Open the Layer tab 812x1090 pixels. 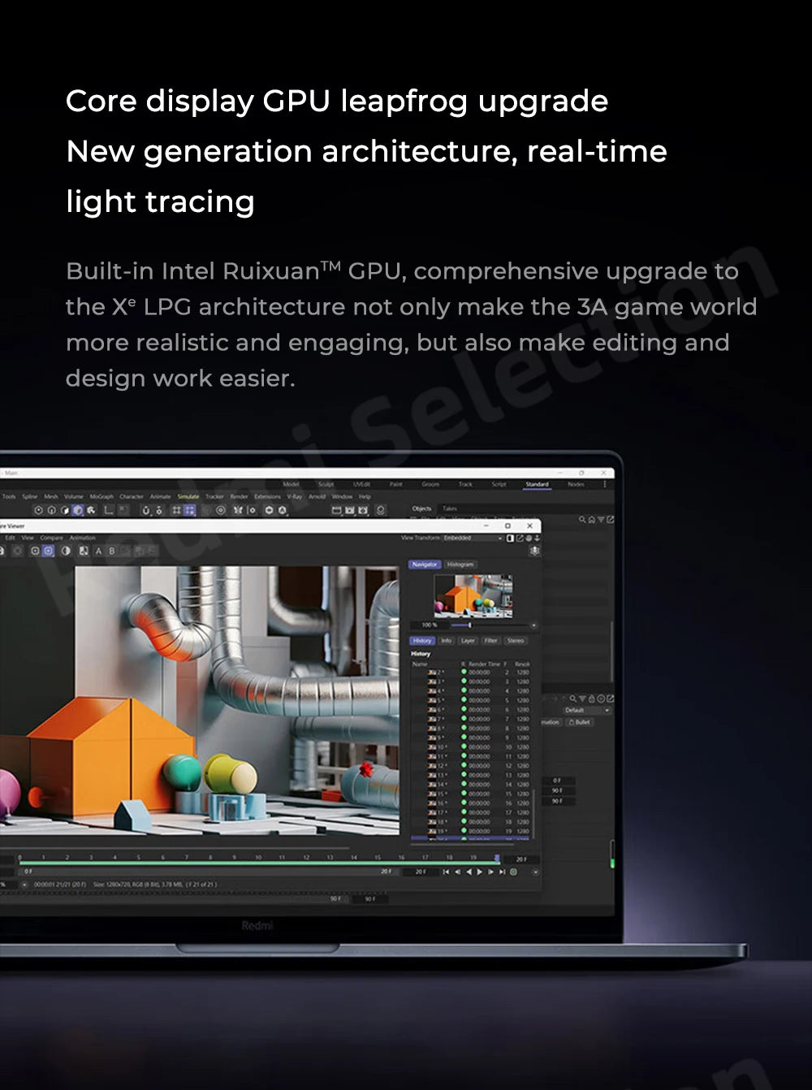coord(468,640)
